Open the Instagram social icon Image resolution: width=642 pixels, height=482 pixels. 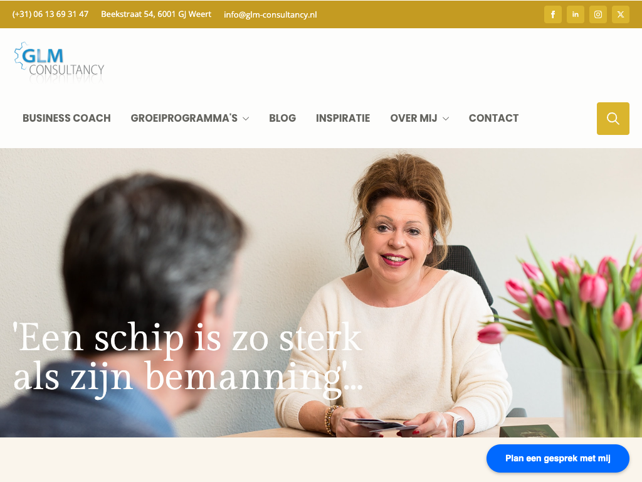click(597, 14)
